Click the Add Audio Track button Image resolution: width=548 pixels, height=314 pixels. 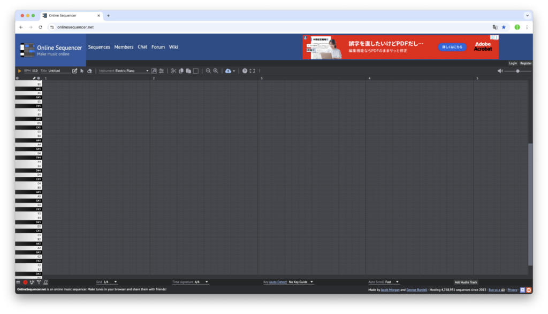pyautogui.click(x=466, y=282)
